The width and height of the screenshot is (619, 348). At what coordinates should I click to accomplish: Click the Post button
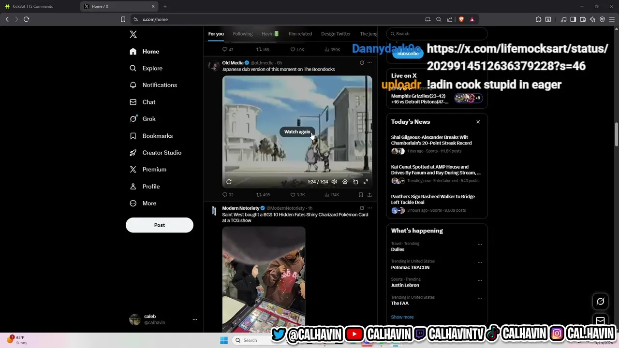tap(160, 225)
